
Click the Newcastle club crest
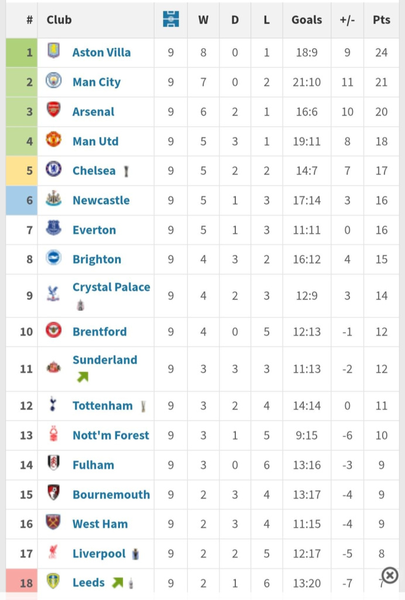click(x=53, y=200)
